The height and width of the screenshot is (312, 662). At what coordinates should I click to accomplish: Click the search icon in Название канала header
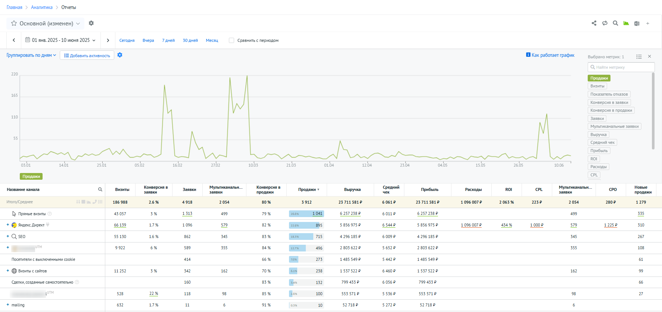click(100, 189)
